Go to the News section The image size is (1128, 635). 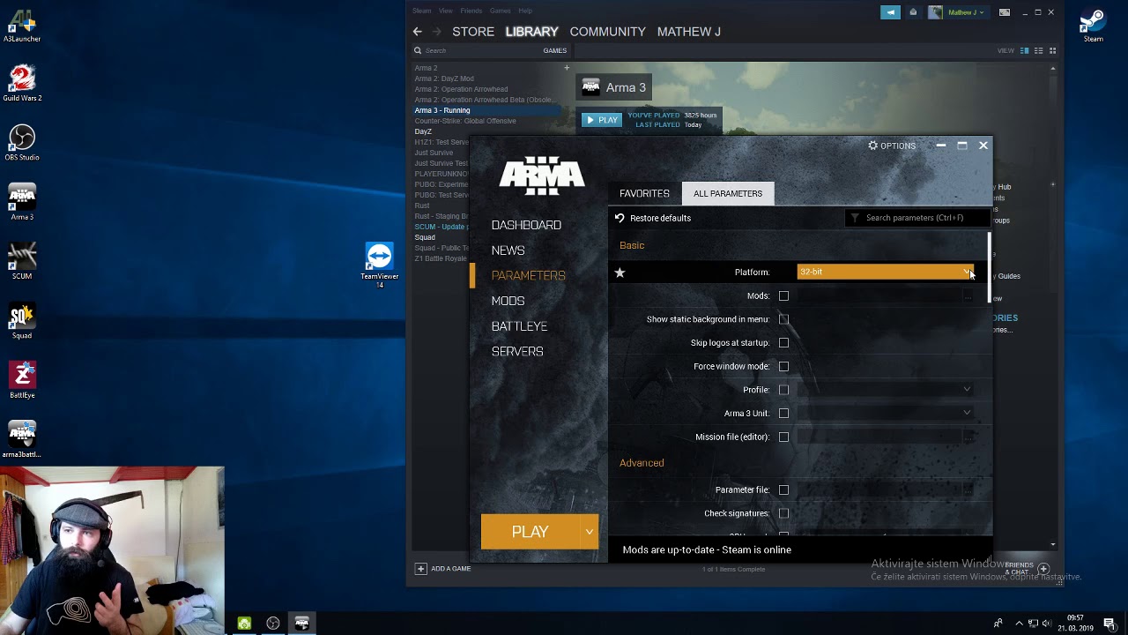(x=508, y=250)
